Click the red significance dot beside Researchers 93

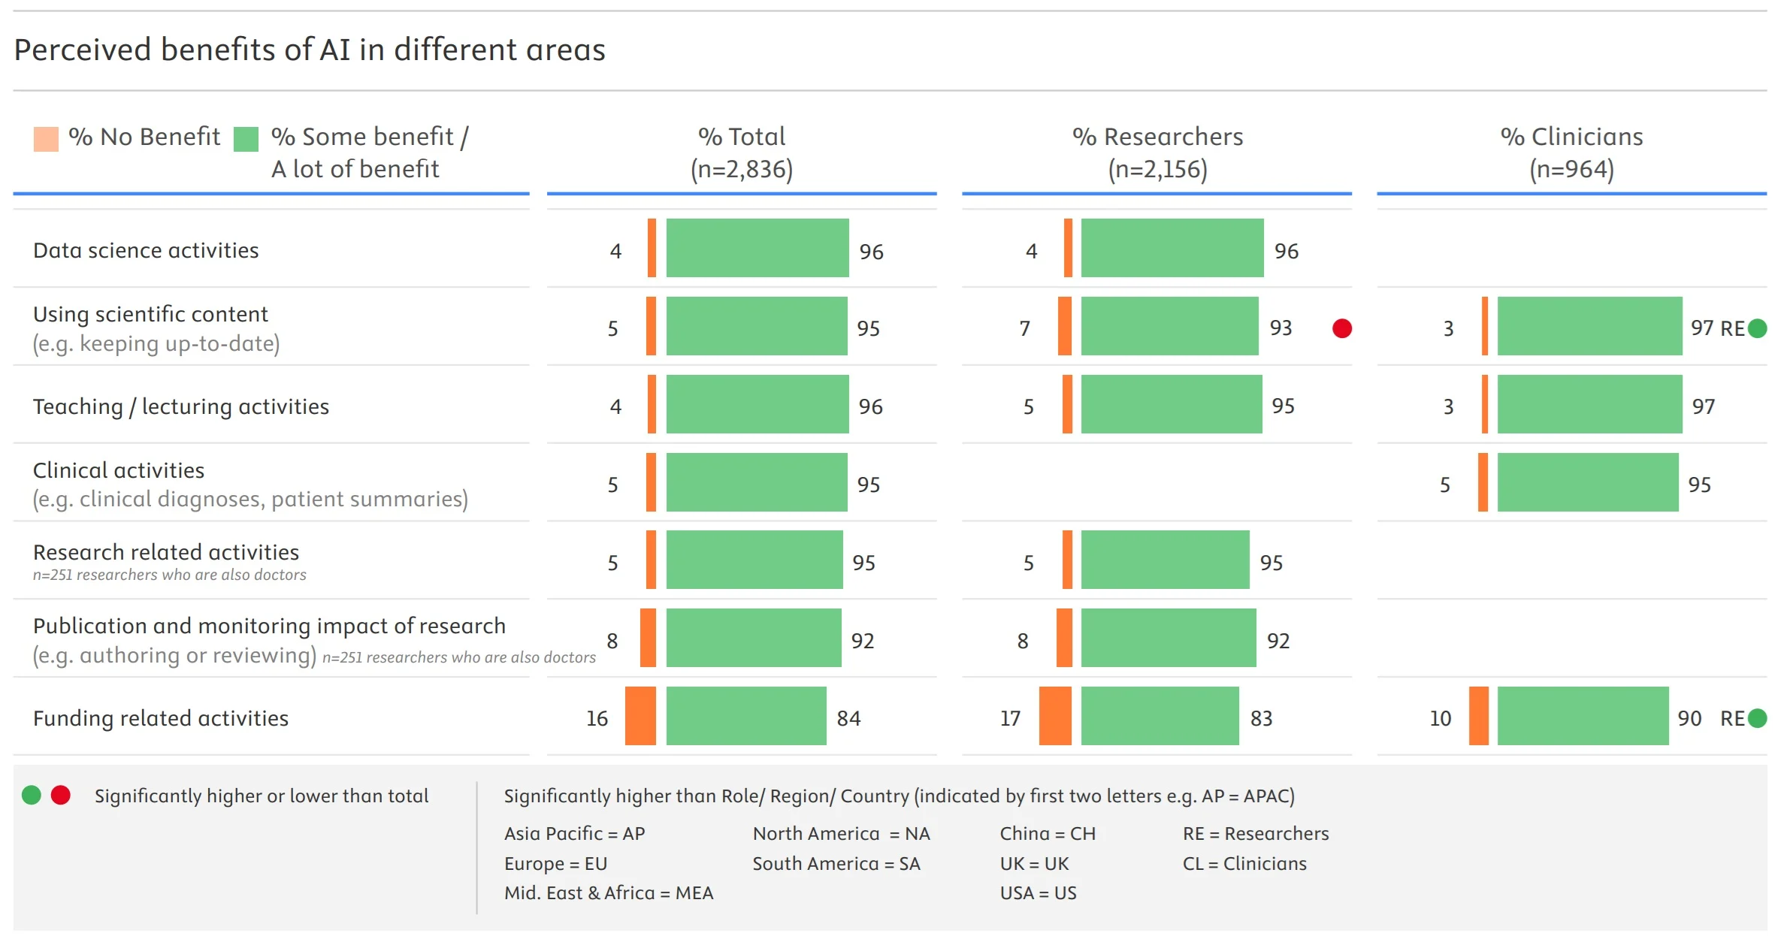click(x=1341, y=328)
